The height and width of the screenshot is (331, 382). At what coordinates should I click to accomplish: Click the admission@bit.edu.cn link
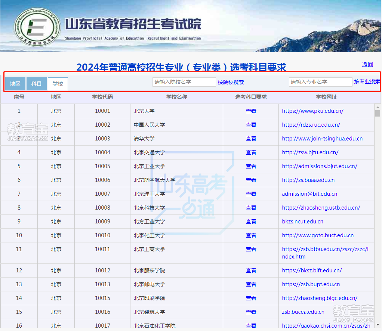(309, 194)
